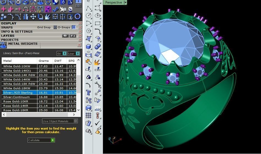261x154 pixels.
Task: Toggle layers visibility eye icon
Action: tap(73, 36)
